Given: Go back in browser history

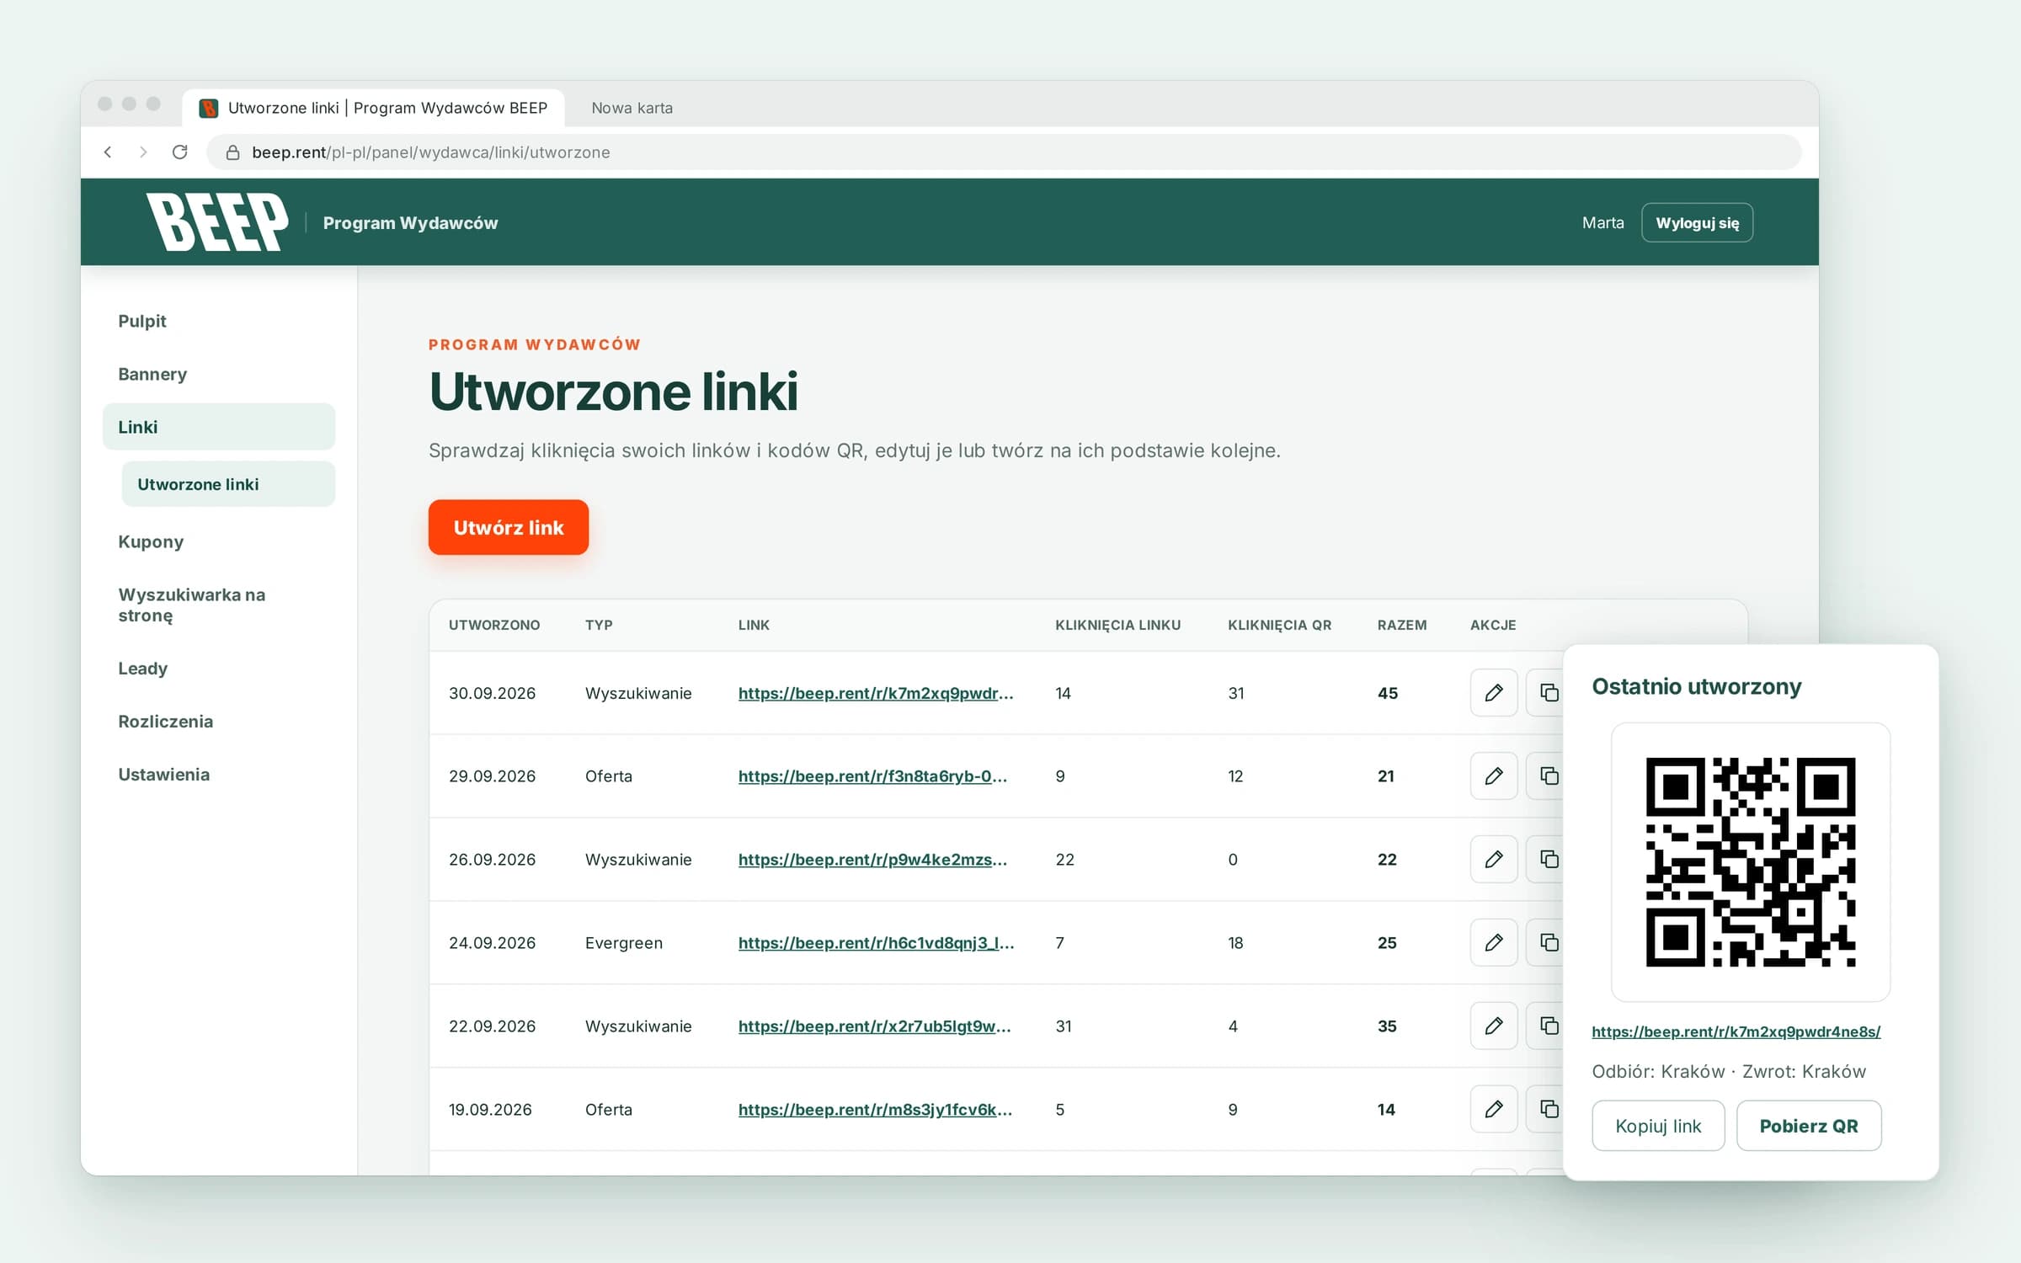Looking at the screenshot, I should [108, 152].
